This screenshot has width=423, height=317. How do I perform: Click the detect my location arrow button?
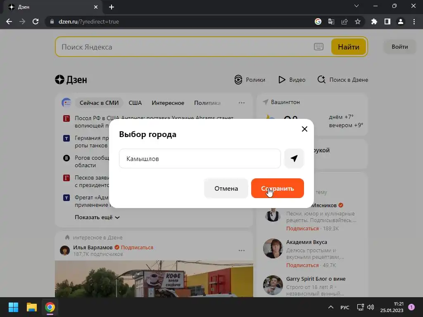294,158
